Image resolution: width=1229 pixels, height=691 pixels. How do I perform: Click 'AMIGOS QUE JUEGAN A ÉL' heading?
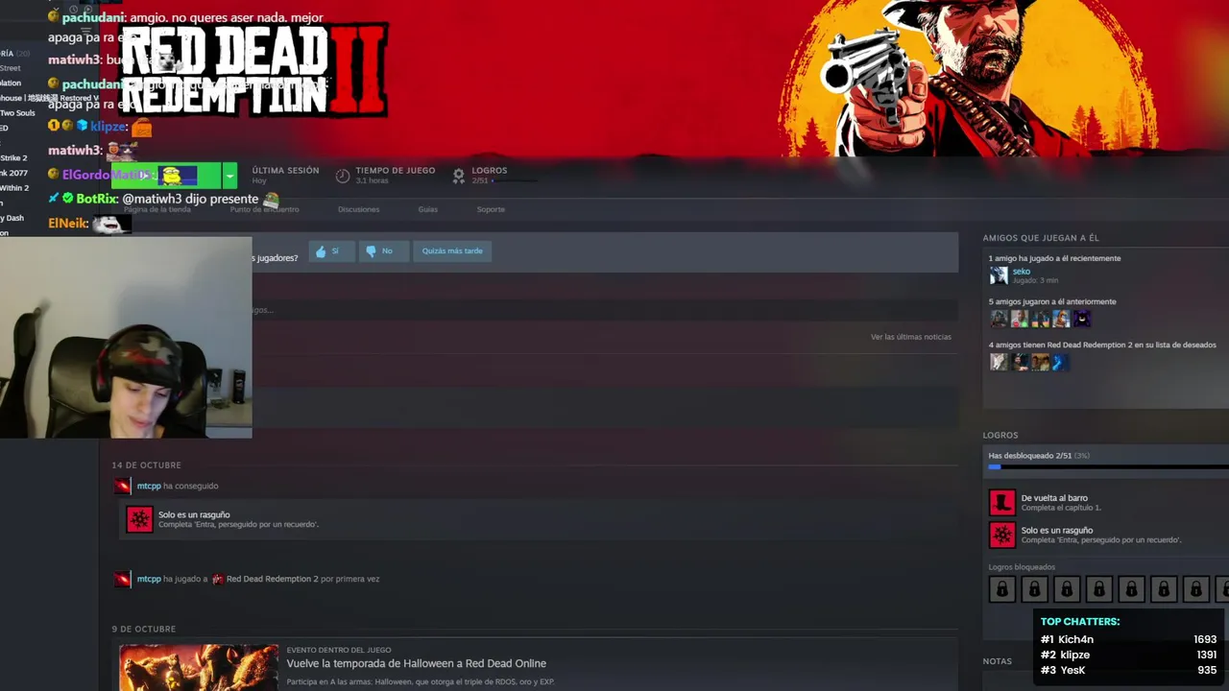point(1041,237)
